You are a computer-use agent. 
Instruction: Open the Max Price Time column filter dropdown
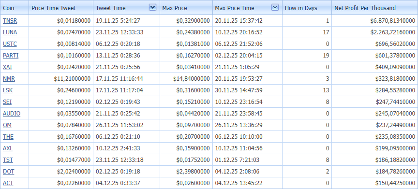tap(275, 8)
